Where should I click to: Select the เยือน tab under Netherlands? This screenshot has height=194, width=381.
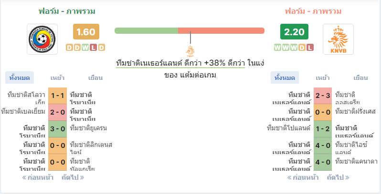click(x=360, y=78)
